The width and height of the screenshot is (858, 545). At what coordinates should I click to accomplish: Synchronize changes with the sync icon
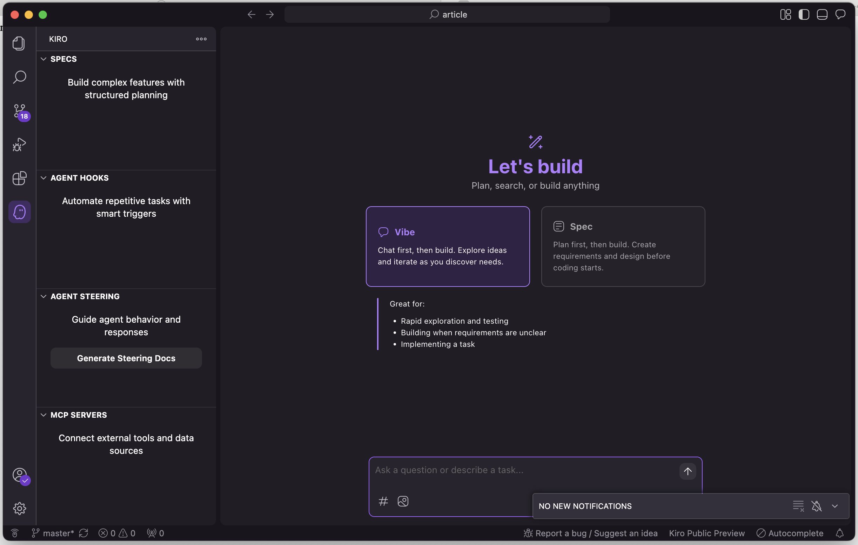(x=83, y=533)
